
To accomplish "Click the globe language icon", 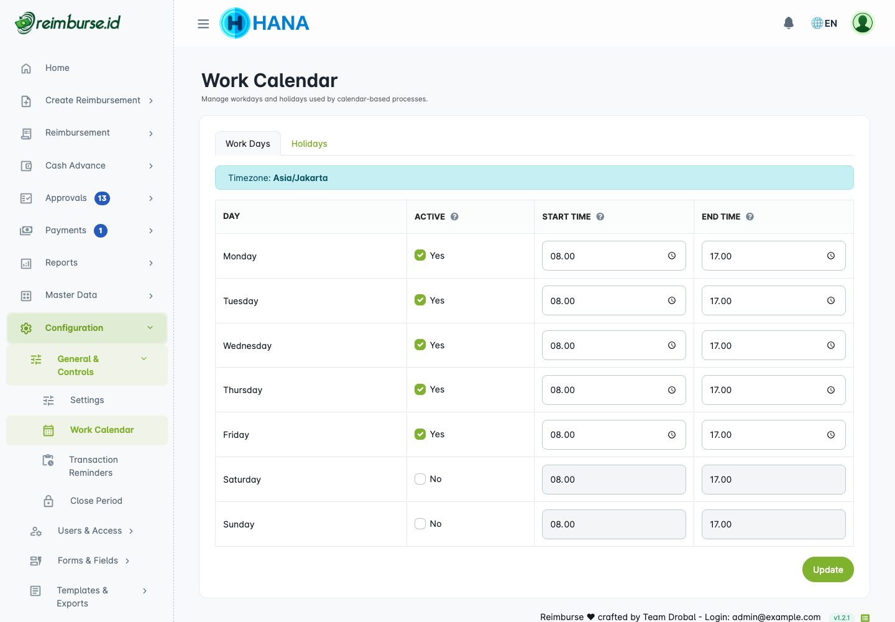I will [817, 23].
